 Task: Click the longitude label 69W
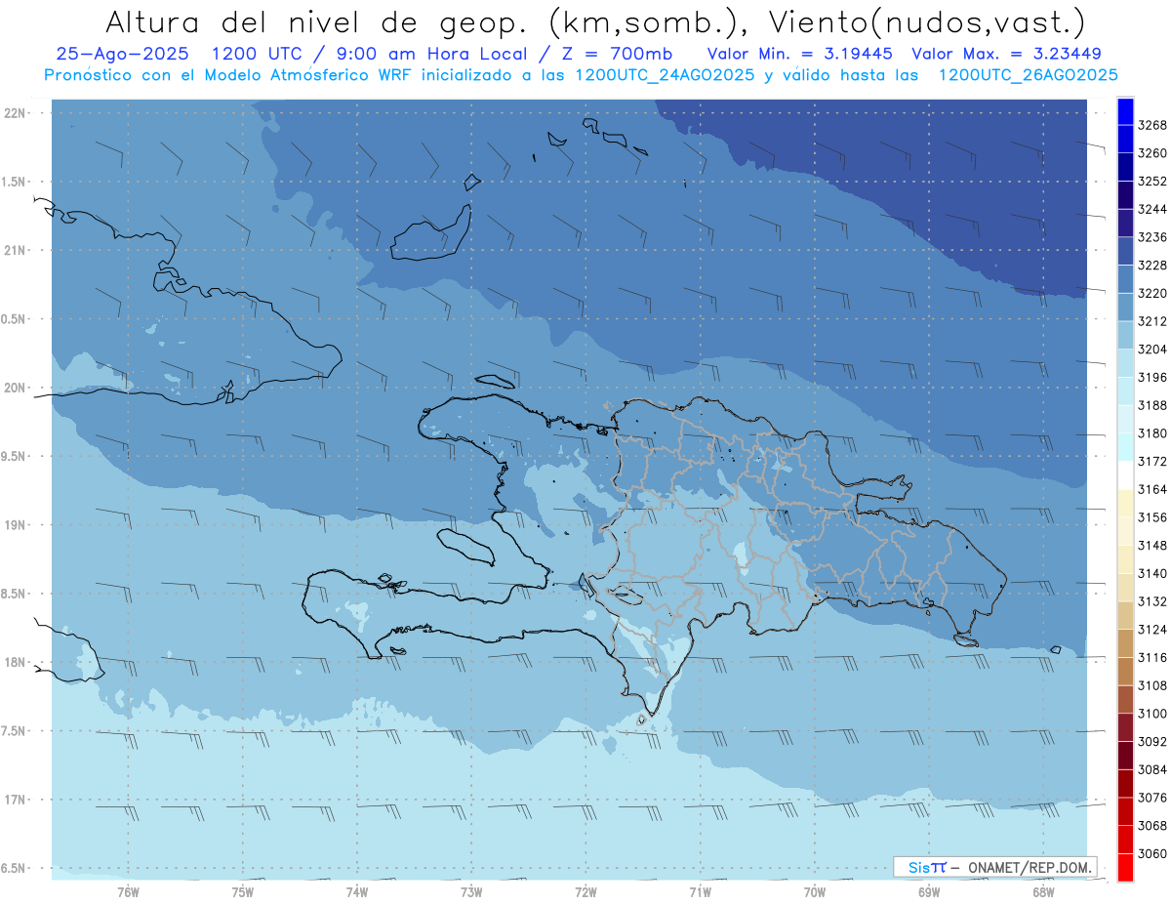pyautogui.click(x=929, y=891)
